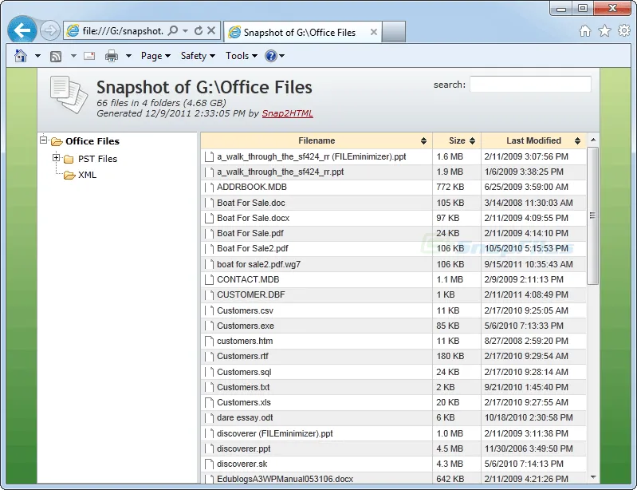Click the Size sort arrows icon

pyautogui.click(x=472, y=140)
